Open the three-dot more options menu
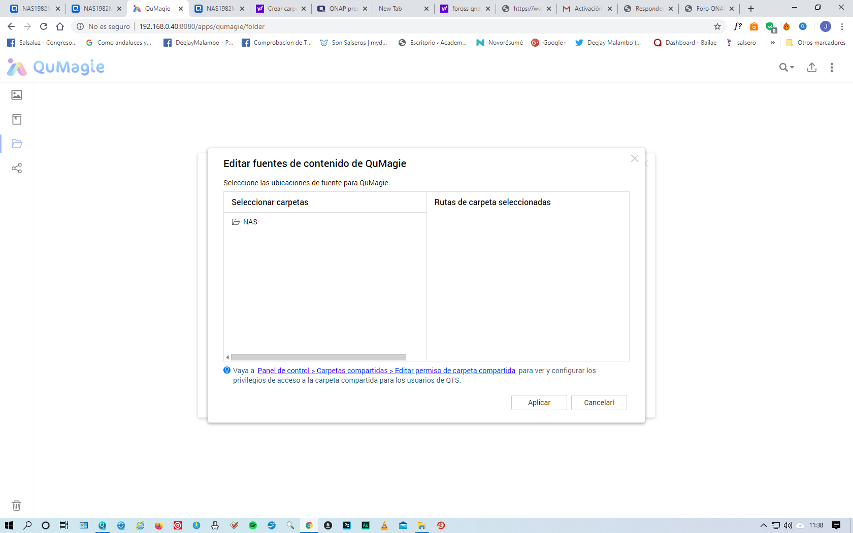 (832, 67)
